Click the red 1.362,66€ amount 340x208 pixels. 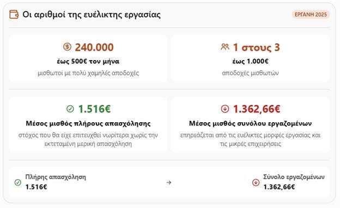tap(257, 109)
